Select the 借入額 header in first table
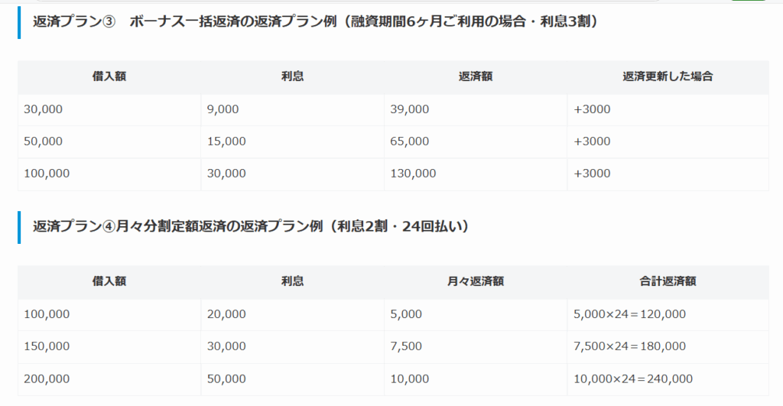Viewport: 783px width, 406px height. pos(109,76)
